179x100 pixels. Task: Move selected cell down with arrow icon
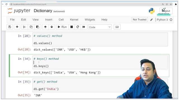coord(51,27)
